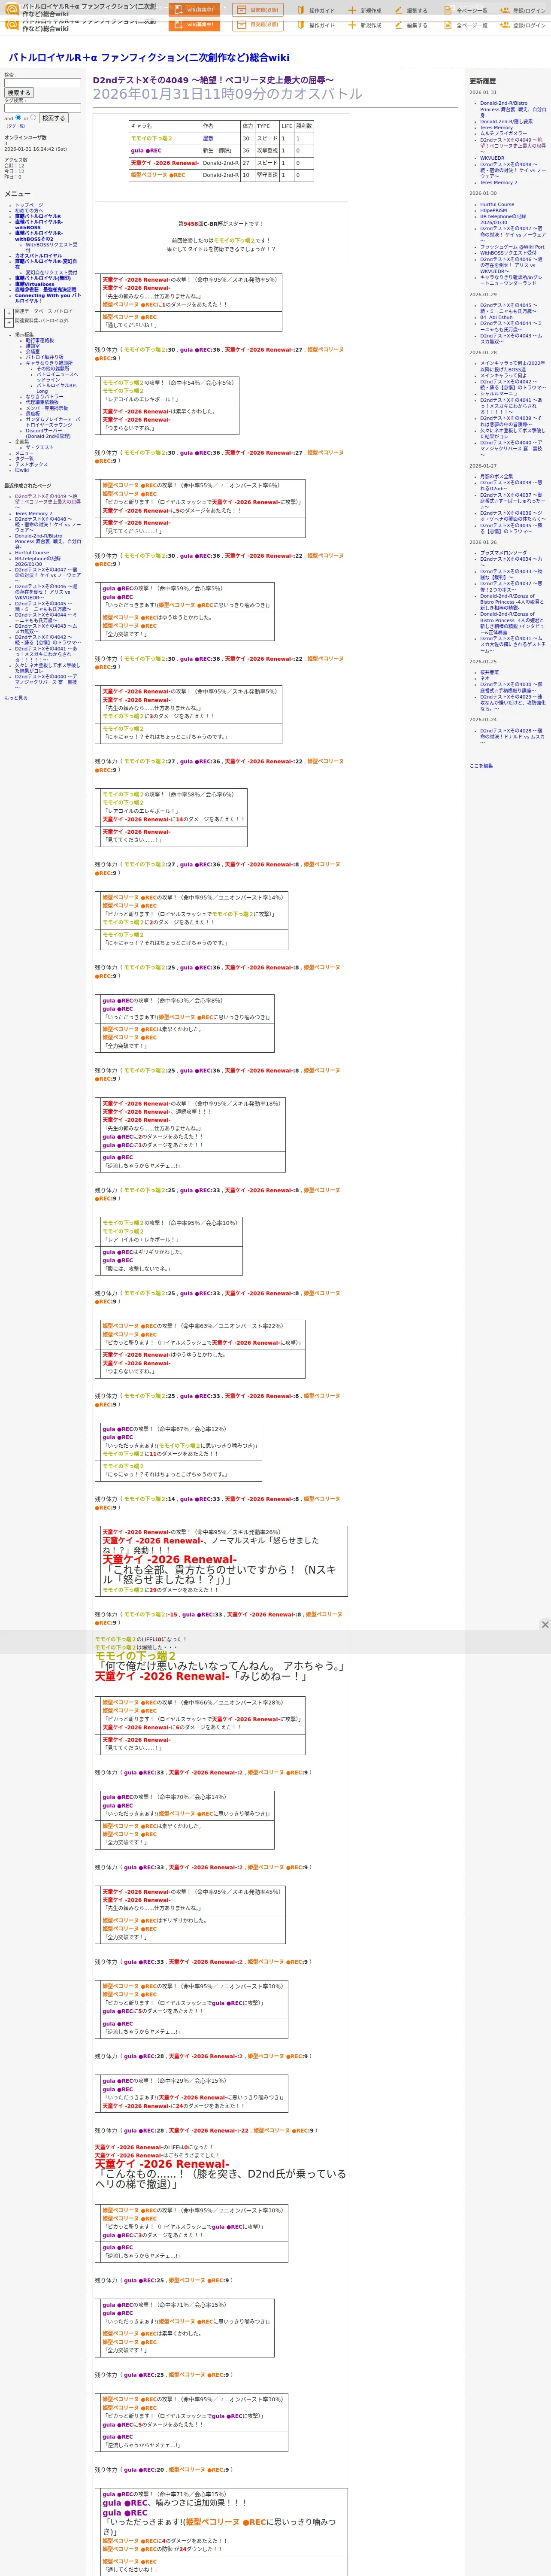Focus the タグ検索 tag search field
This screenshot has width=551, height=2576.
tap(42, 108)
